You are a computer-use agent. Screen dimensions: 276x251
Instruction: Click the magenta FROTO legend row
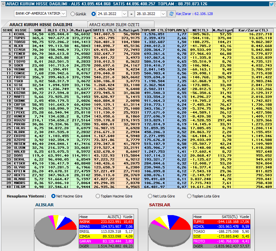(221, 241)
